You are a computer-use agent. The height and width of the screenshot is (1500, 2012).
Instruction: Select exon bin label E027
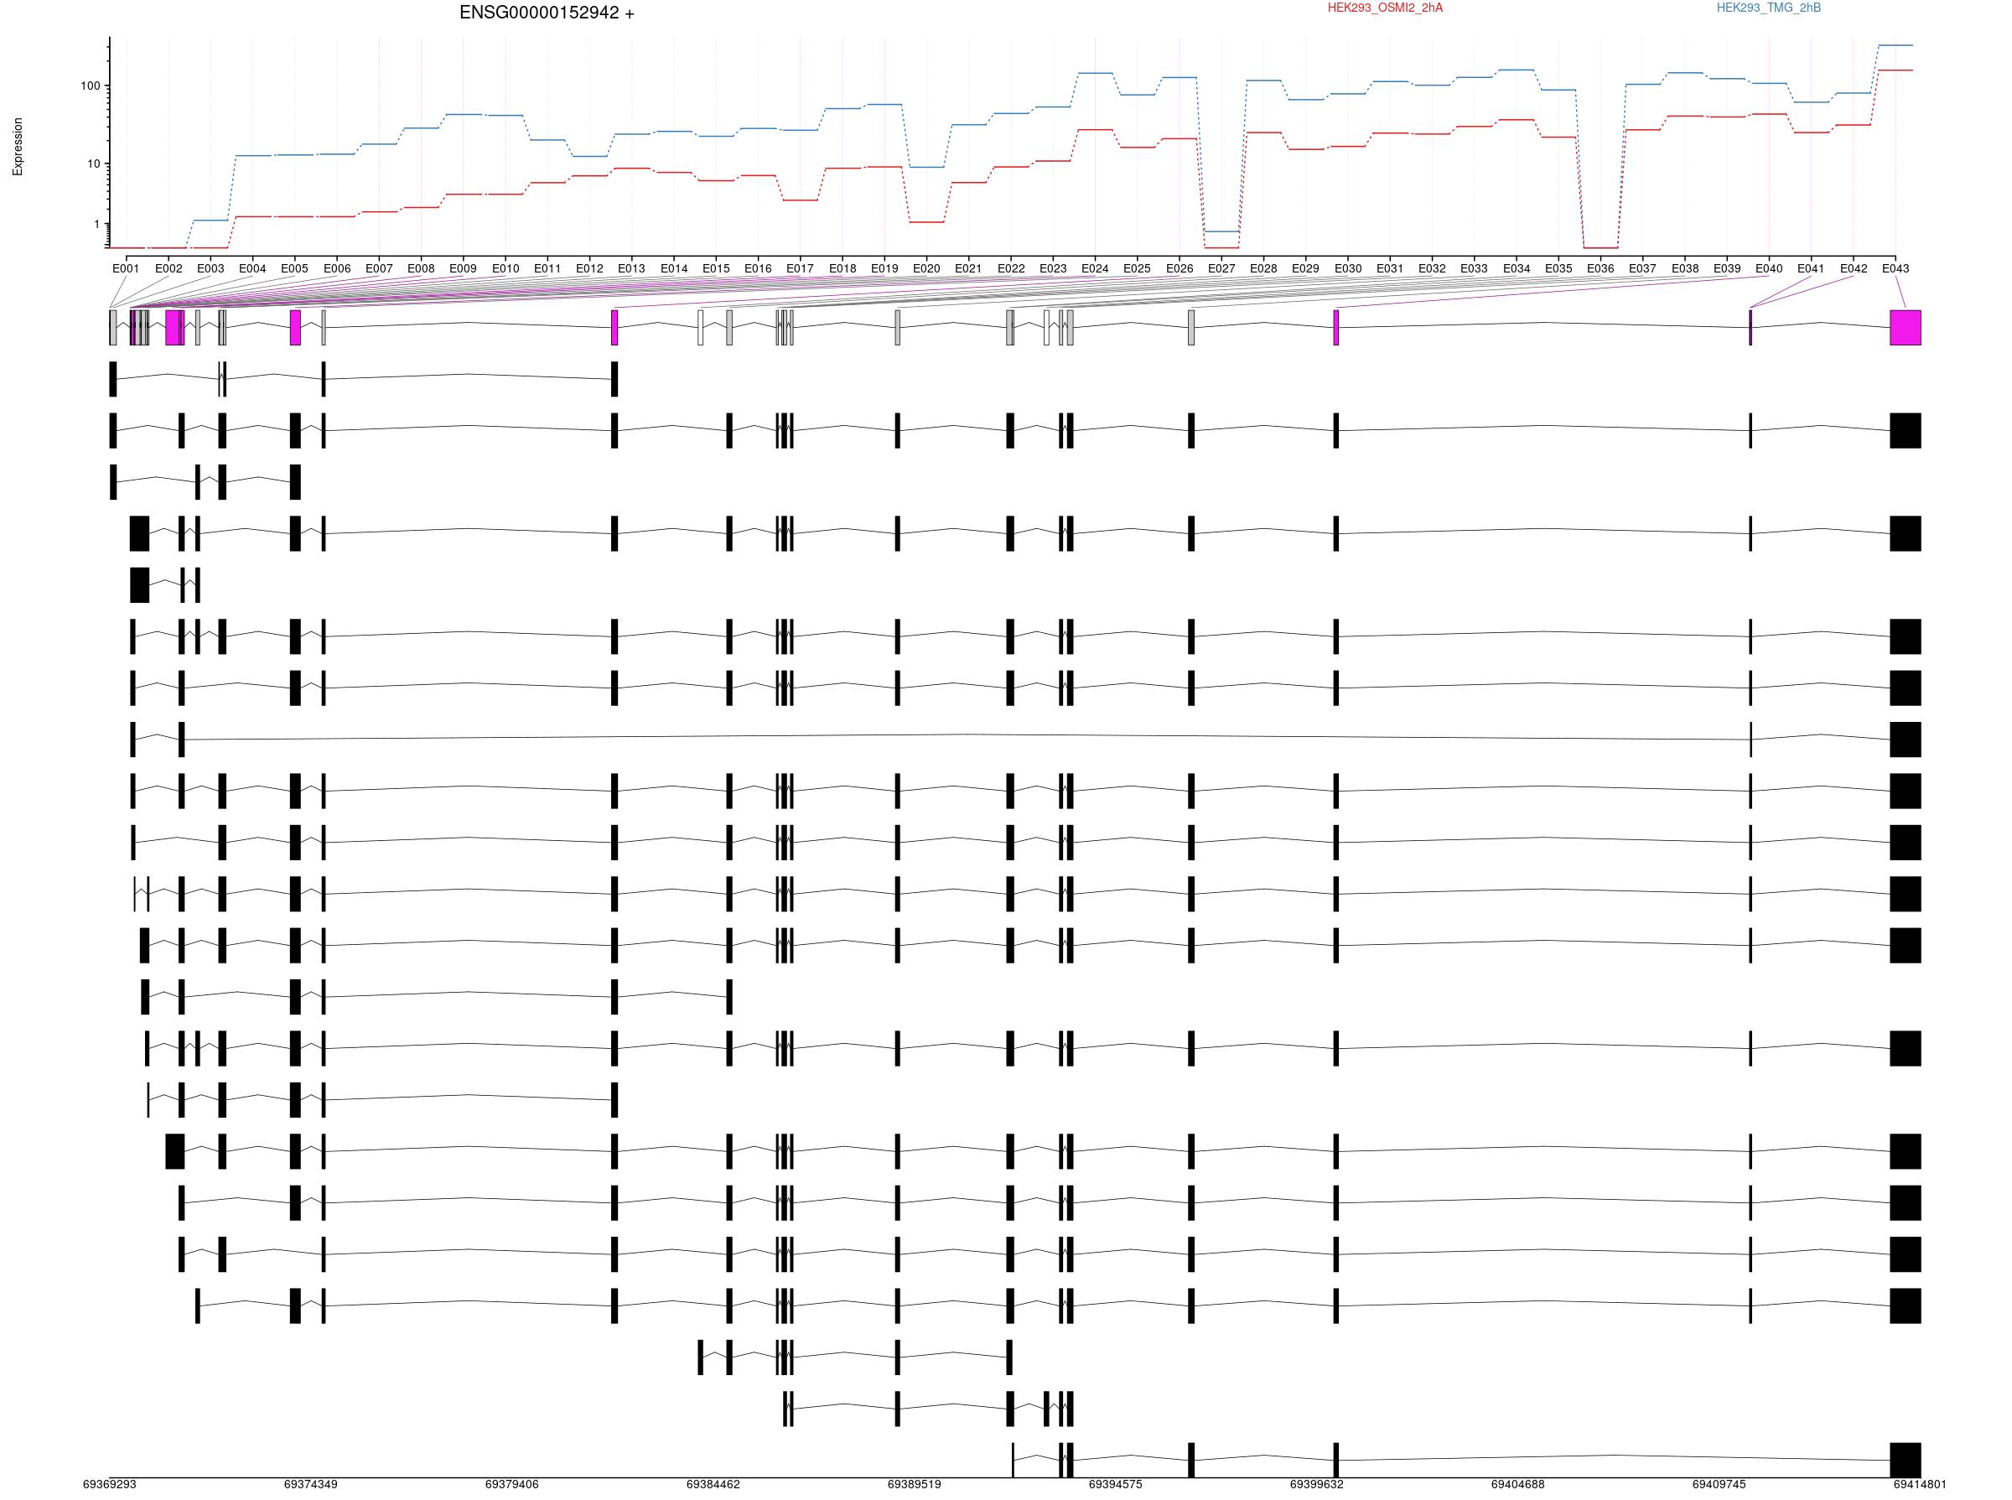pos(1221,269)
